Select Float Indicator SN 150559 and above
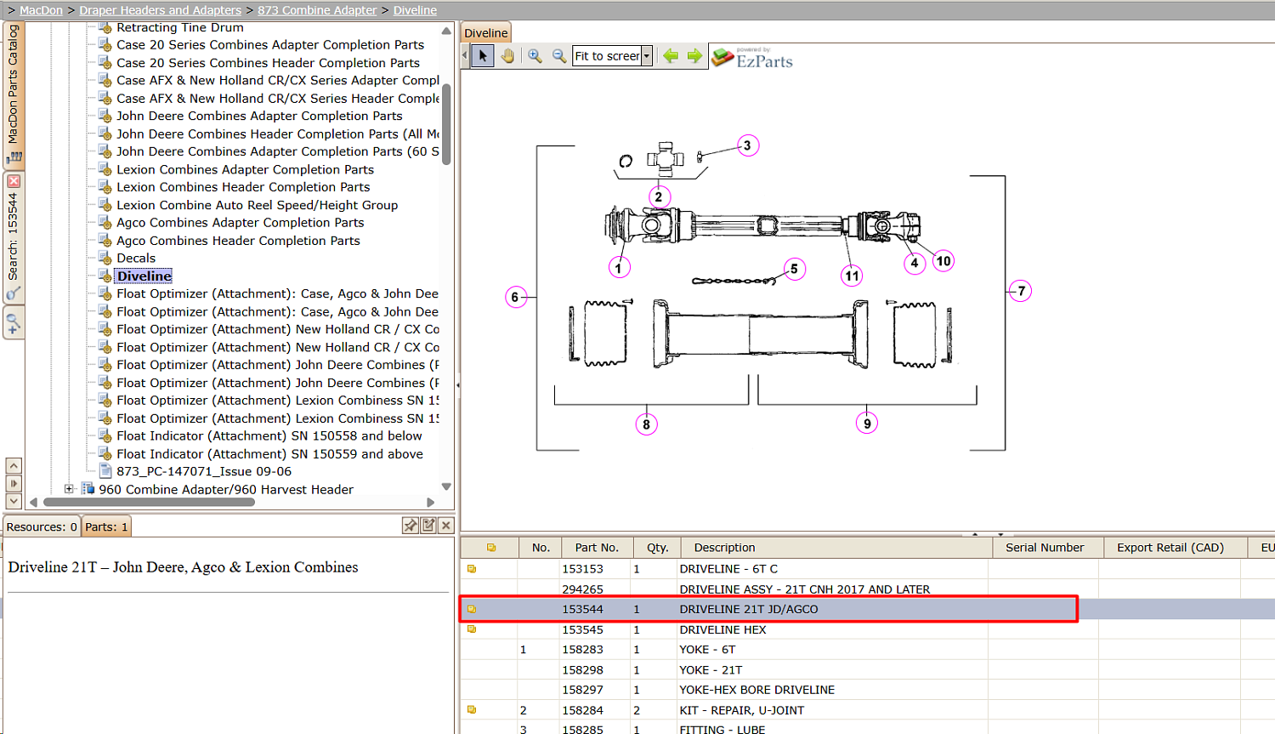The width and height of the screenshot is (1275, 734). 269,454
